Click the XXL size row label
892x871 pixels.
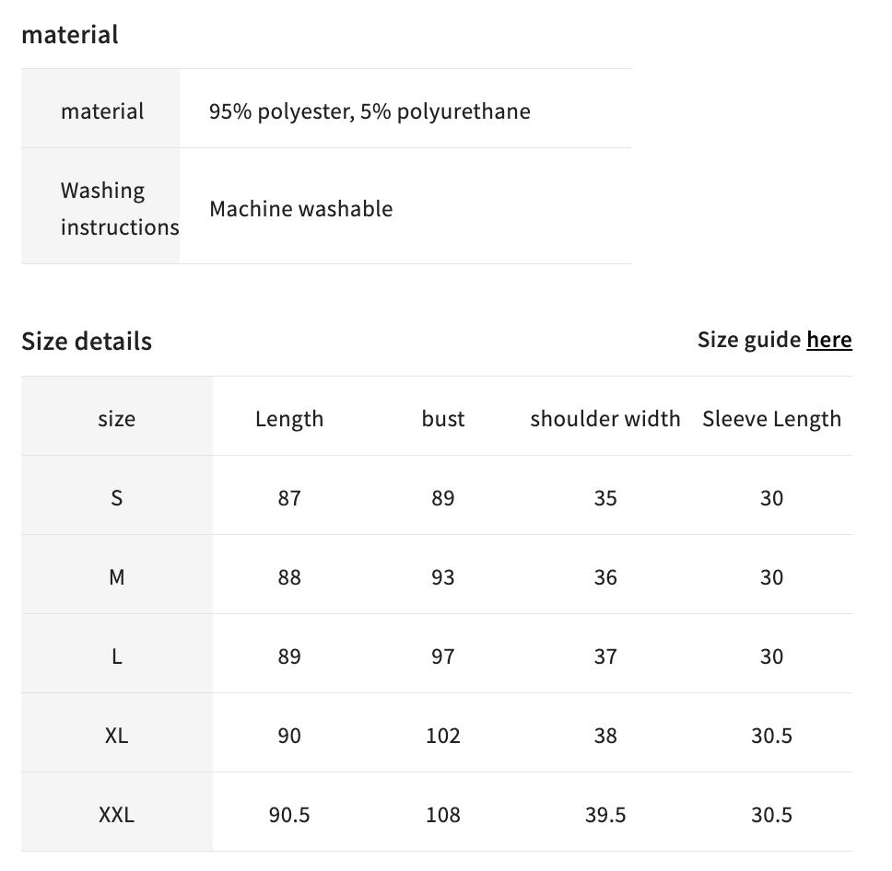point(117,815)
